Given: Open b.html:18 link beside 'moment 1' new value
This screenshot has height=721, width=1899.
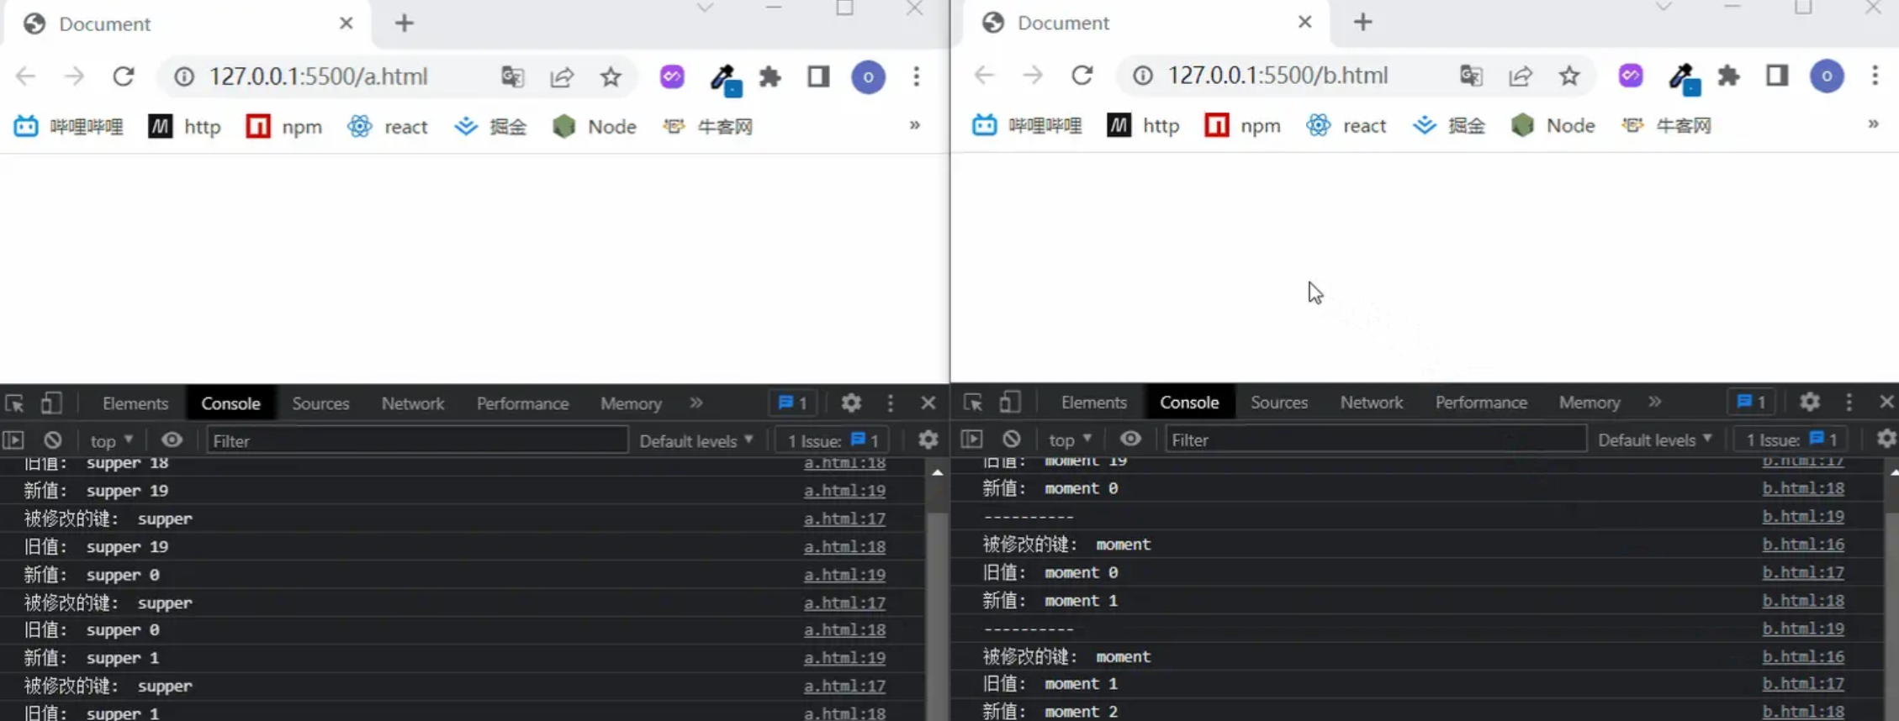Looking at the screenshot, I should point(1802,601).
